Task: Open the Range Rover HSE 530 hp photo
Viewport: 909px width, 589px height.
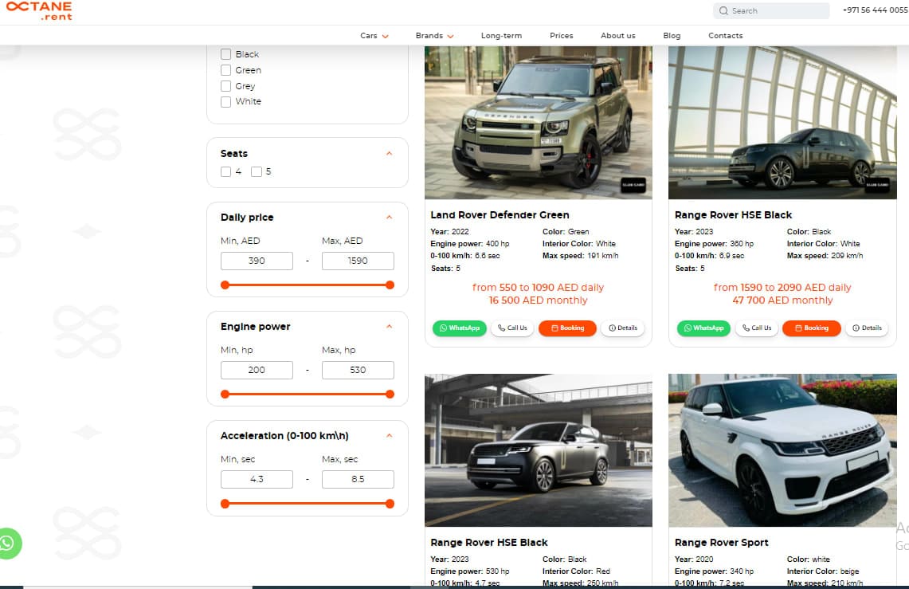Action: [x=538, y=450]
